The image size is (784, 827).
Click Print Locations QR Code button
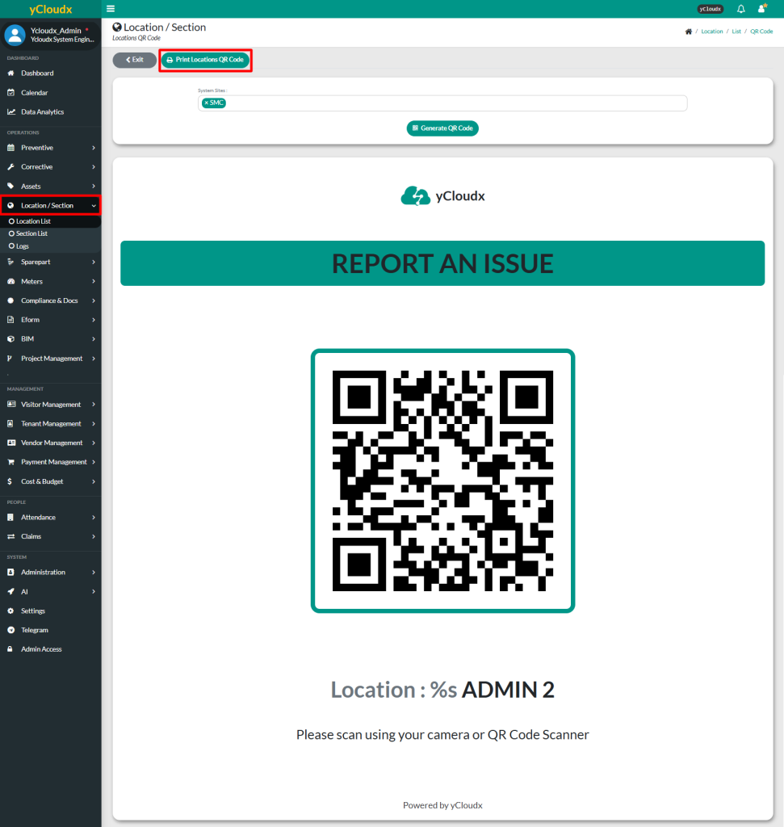click(x=205, y=60)
